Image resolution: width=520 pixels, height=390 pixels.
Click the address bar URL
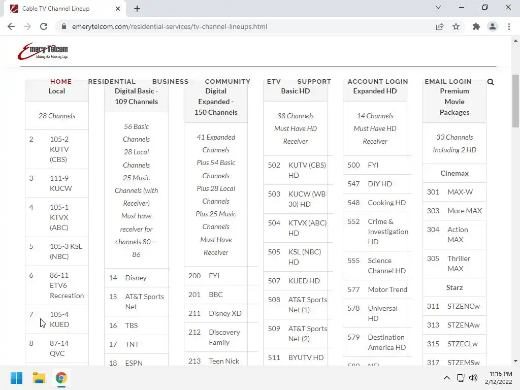pyautogui.click(x=170, y=26)
